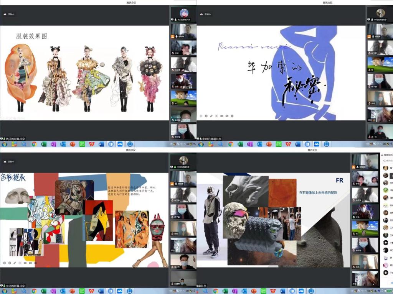
Task: Open the Start menu below the 服装效果图 slide
Action: 4,144
